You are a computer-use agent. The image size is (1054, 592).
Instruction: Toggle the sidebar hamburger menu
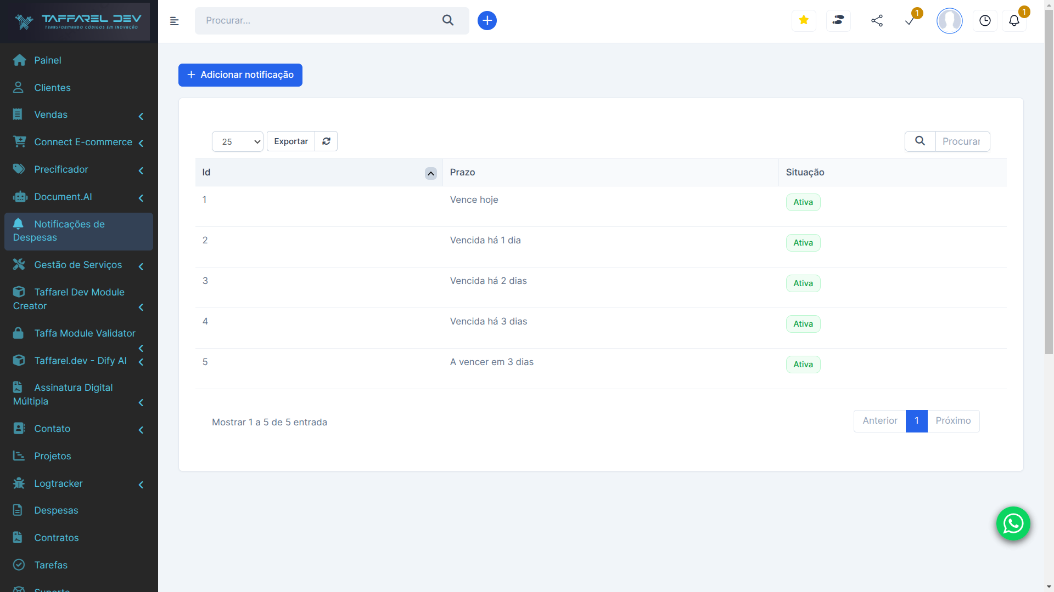(175, 21)
